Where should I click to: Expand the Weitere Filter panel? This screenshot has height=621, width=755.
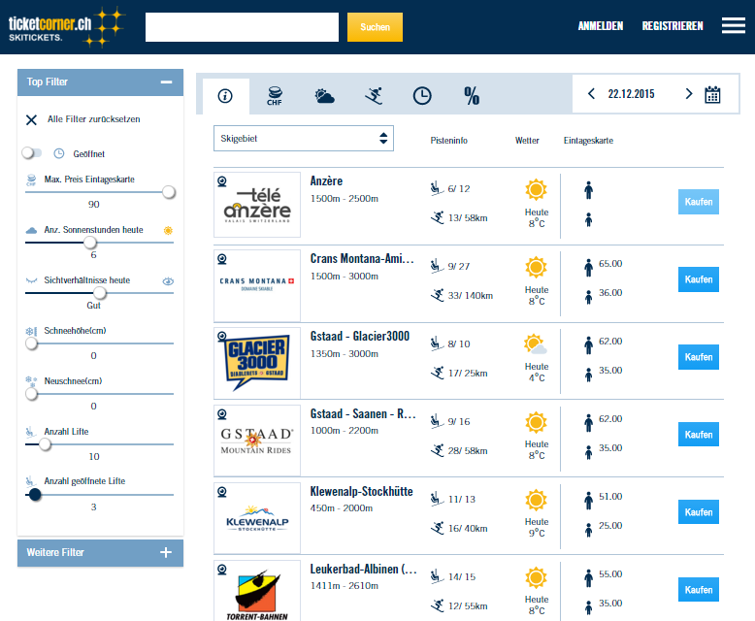tap(166, 552)
